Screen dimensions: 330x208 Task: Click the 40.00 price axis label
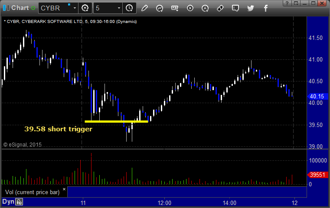(316, 103)
